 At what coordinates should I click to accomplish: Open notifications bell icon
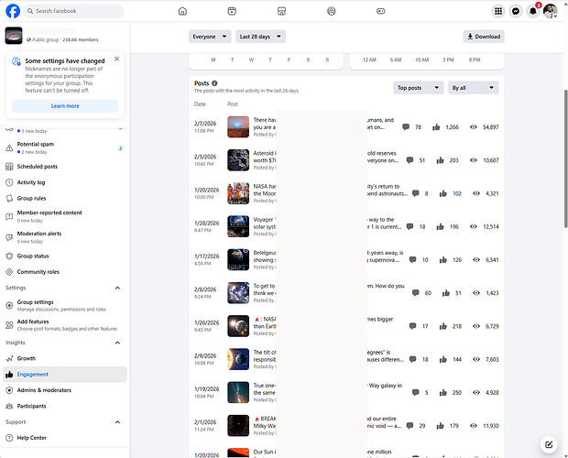click(x=533, y=11)
